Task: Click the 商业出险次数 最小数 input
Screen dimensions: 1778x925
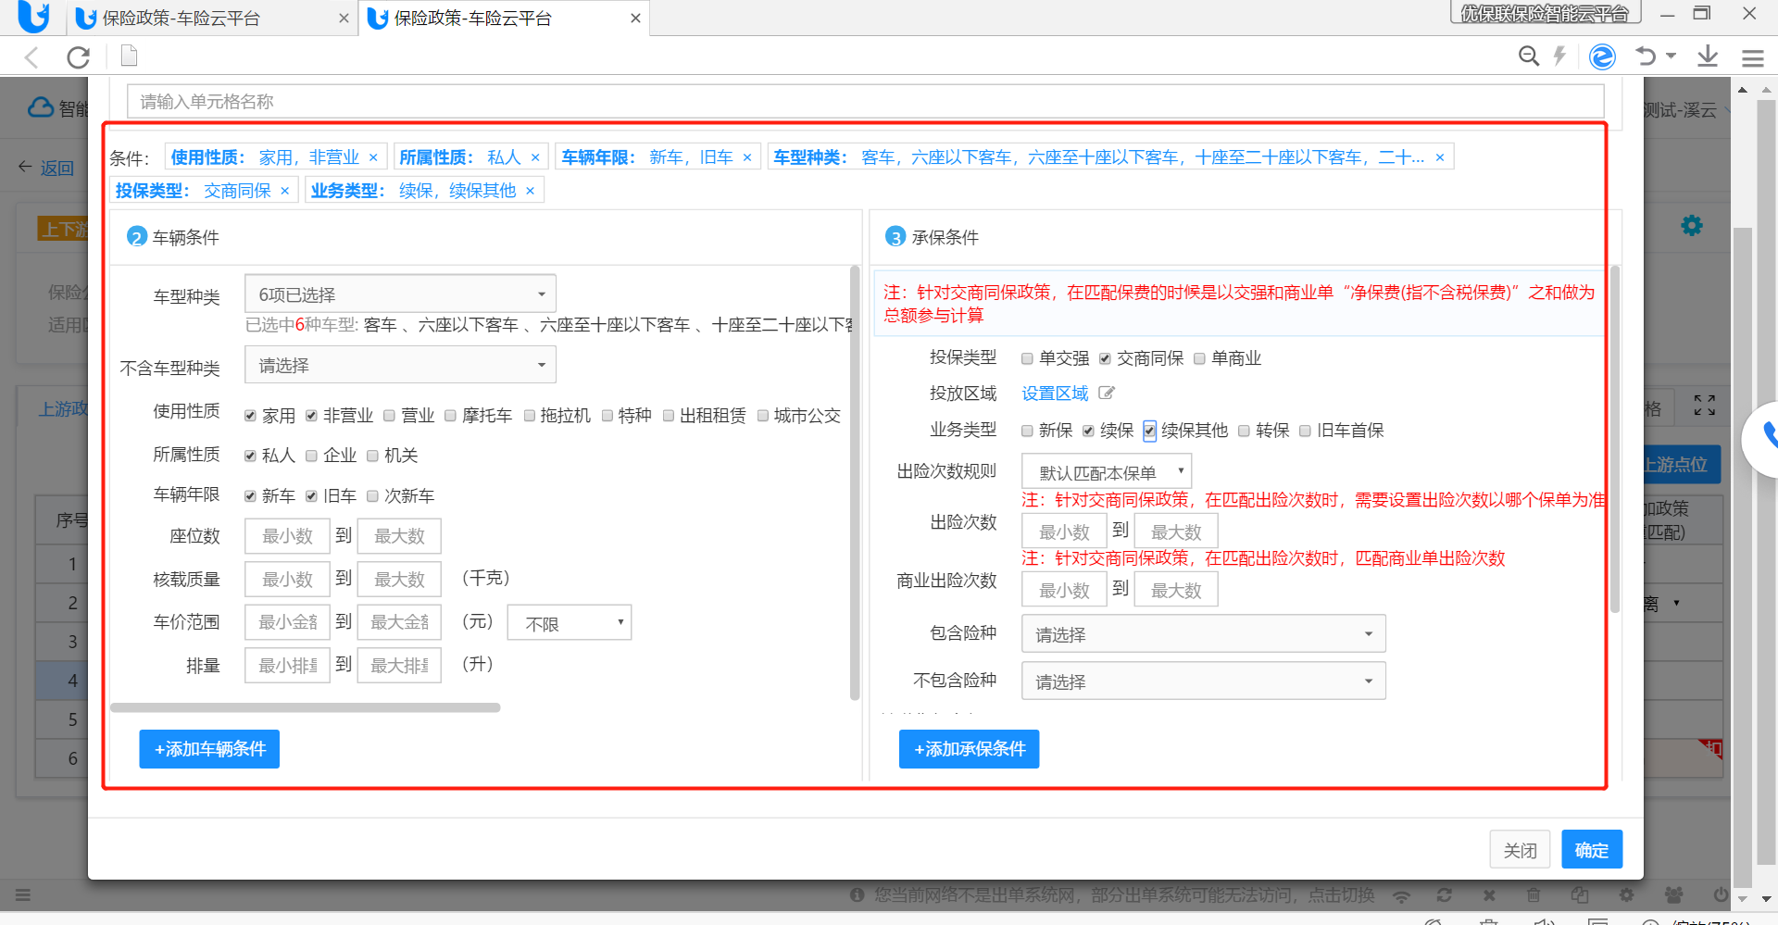Action: click(1064, 590)
